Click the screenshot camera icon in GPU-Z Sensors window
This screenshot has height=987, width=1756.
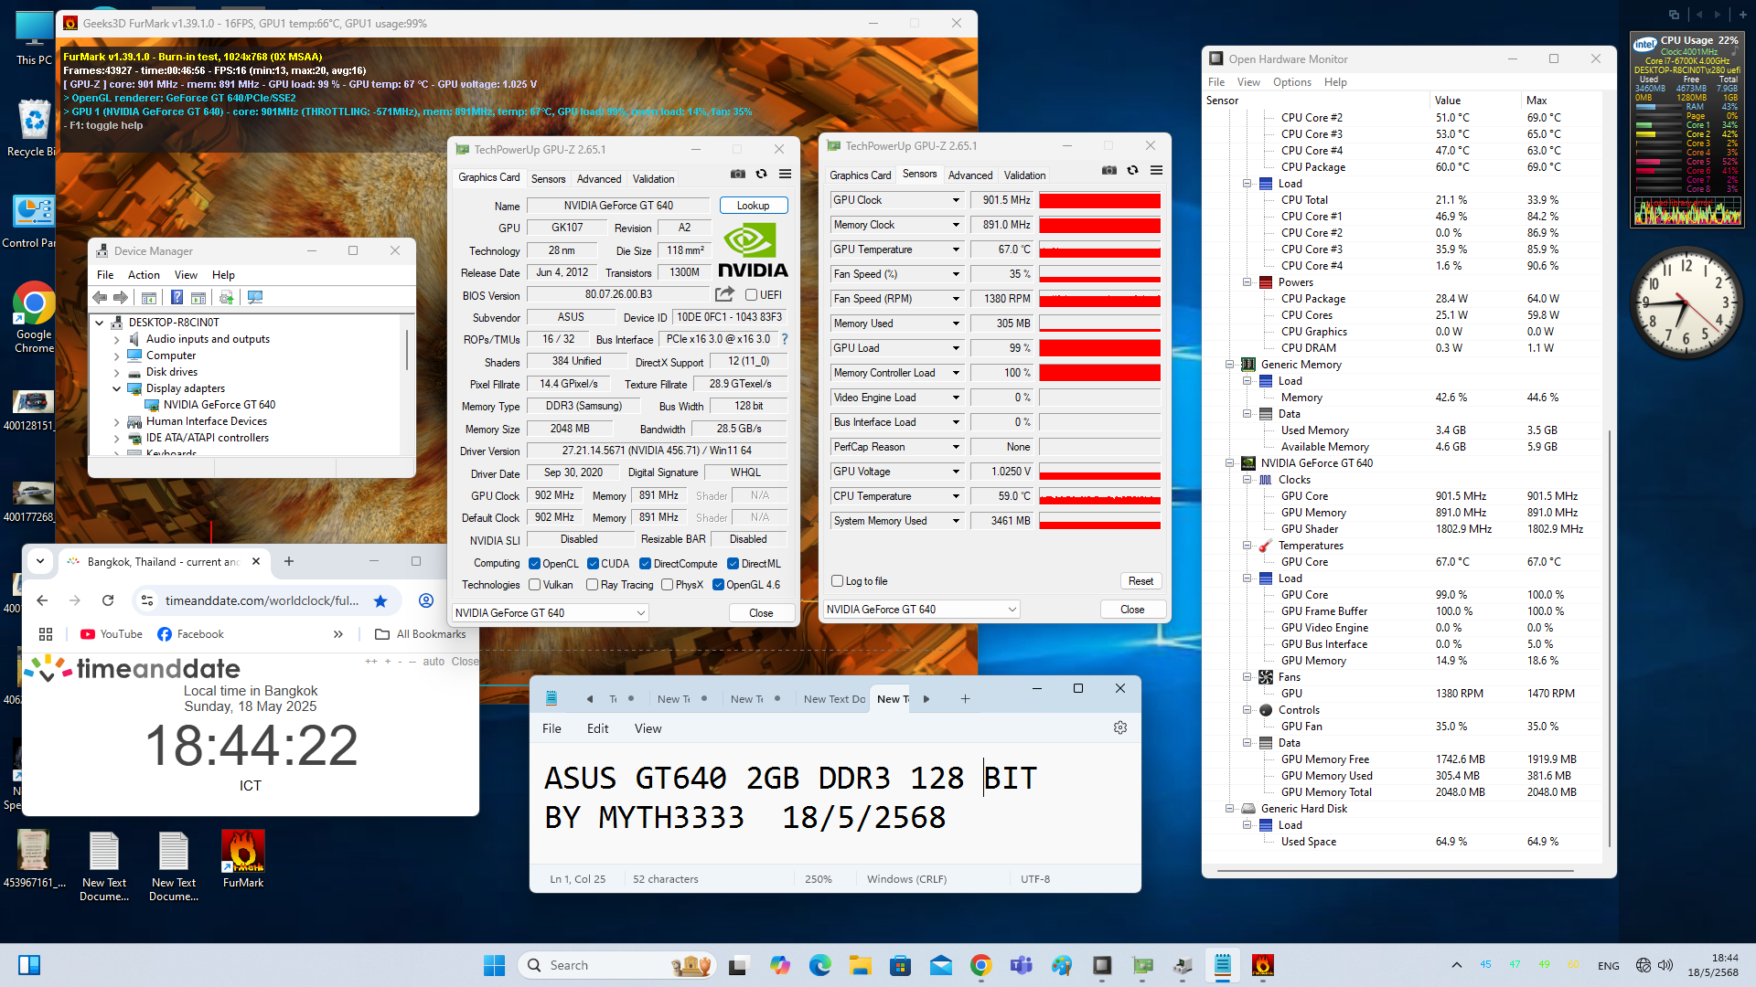(1109, 170)
